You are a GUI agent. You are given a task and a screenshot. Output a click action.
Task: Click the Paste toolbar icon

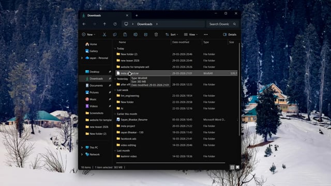(125, 35)
